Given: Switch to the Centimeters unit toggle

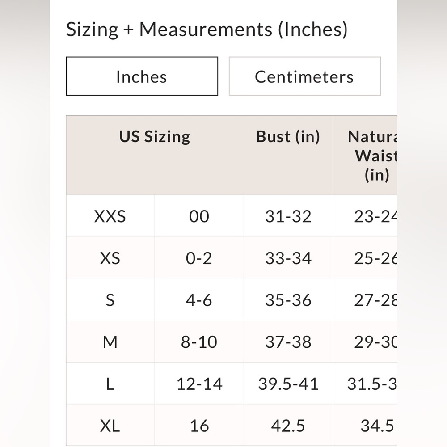Looking at the screenshot, I should [x=305, y=76].
